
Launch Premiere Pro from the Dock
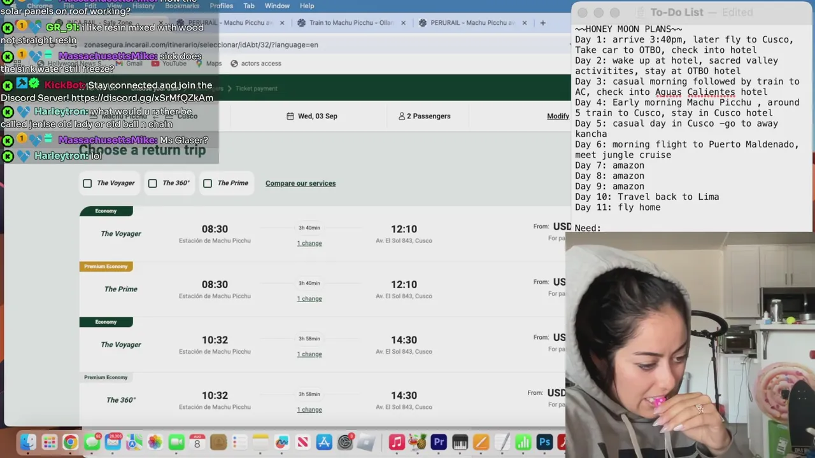[x=439, y=442]
